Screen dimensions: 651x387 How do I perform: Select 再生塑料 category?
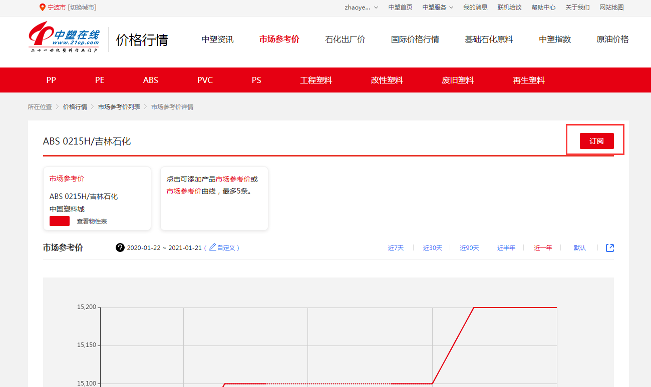pyautogui.click(x=529, y=80)
